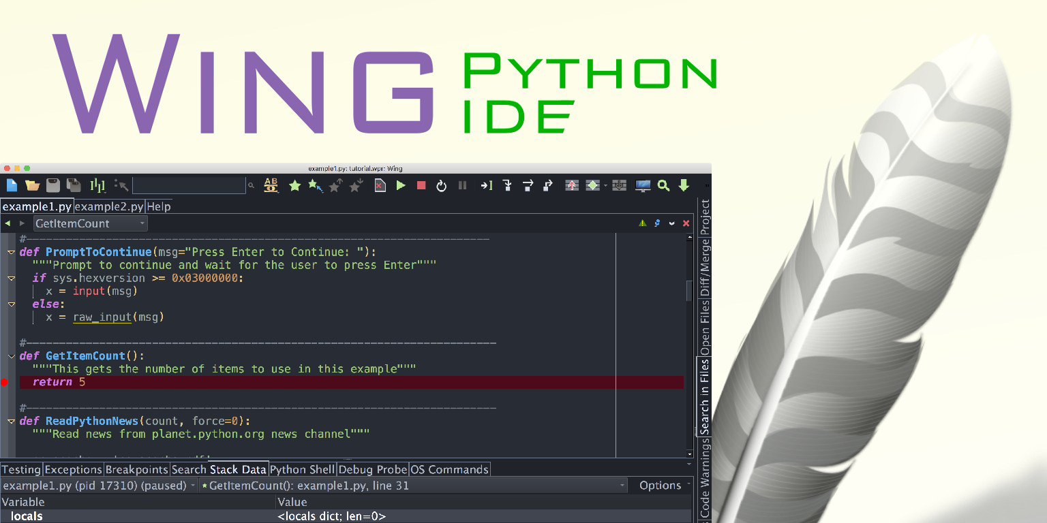Click the Options button in Stack Data
1047x523 pixels.
pos(663,486)
